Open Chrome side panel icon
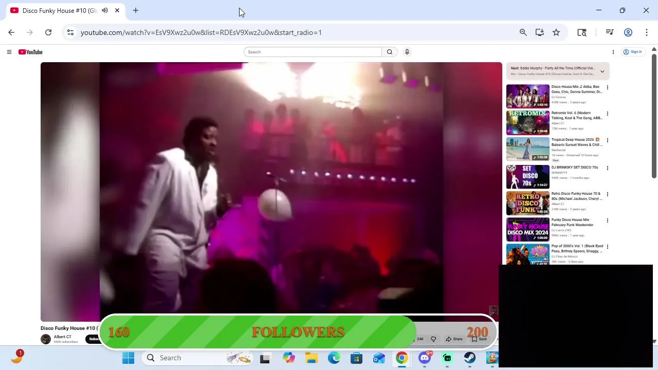Screen dimensions: 658x370 [582, 32]
